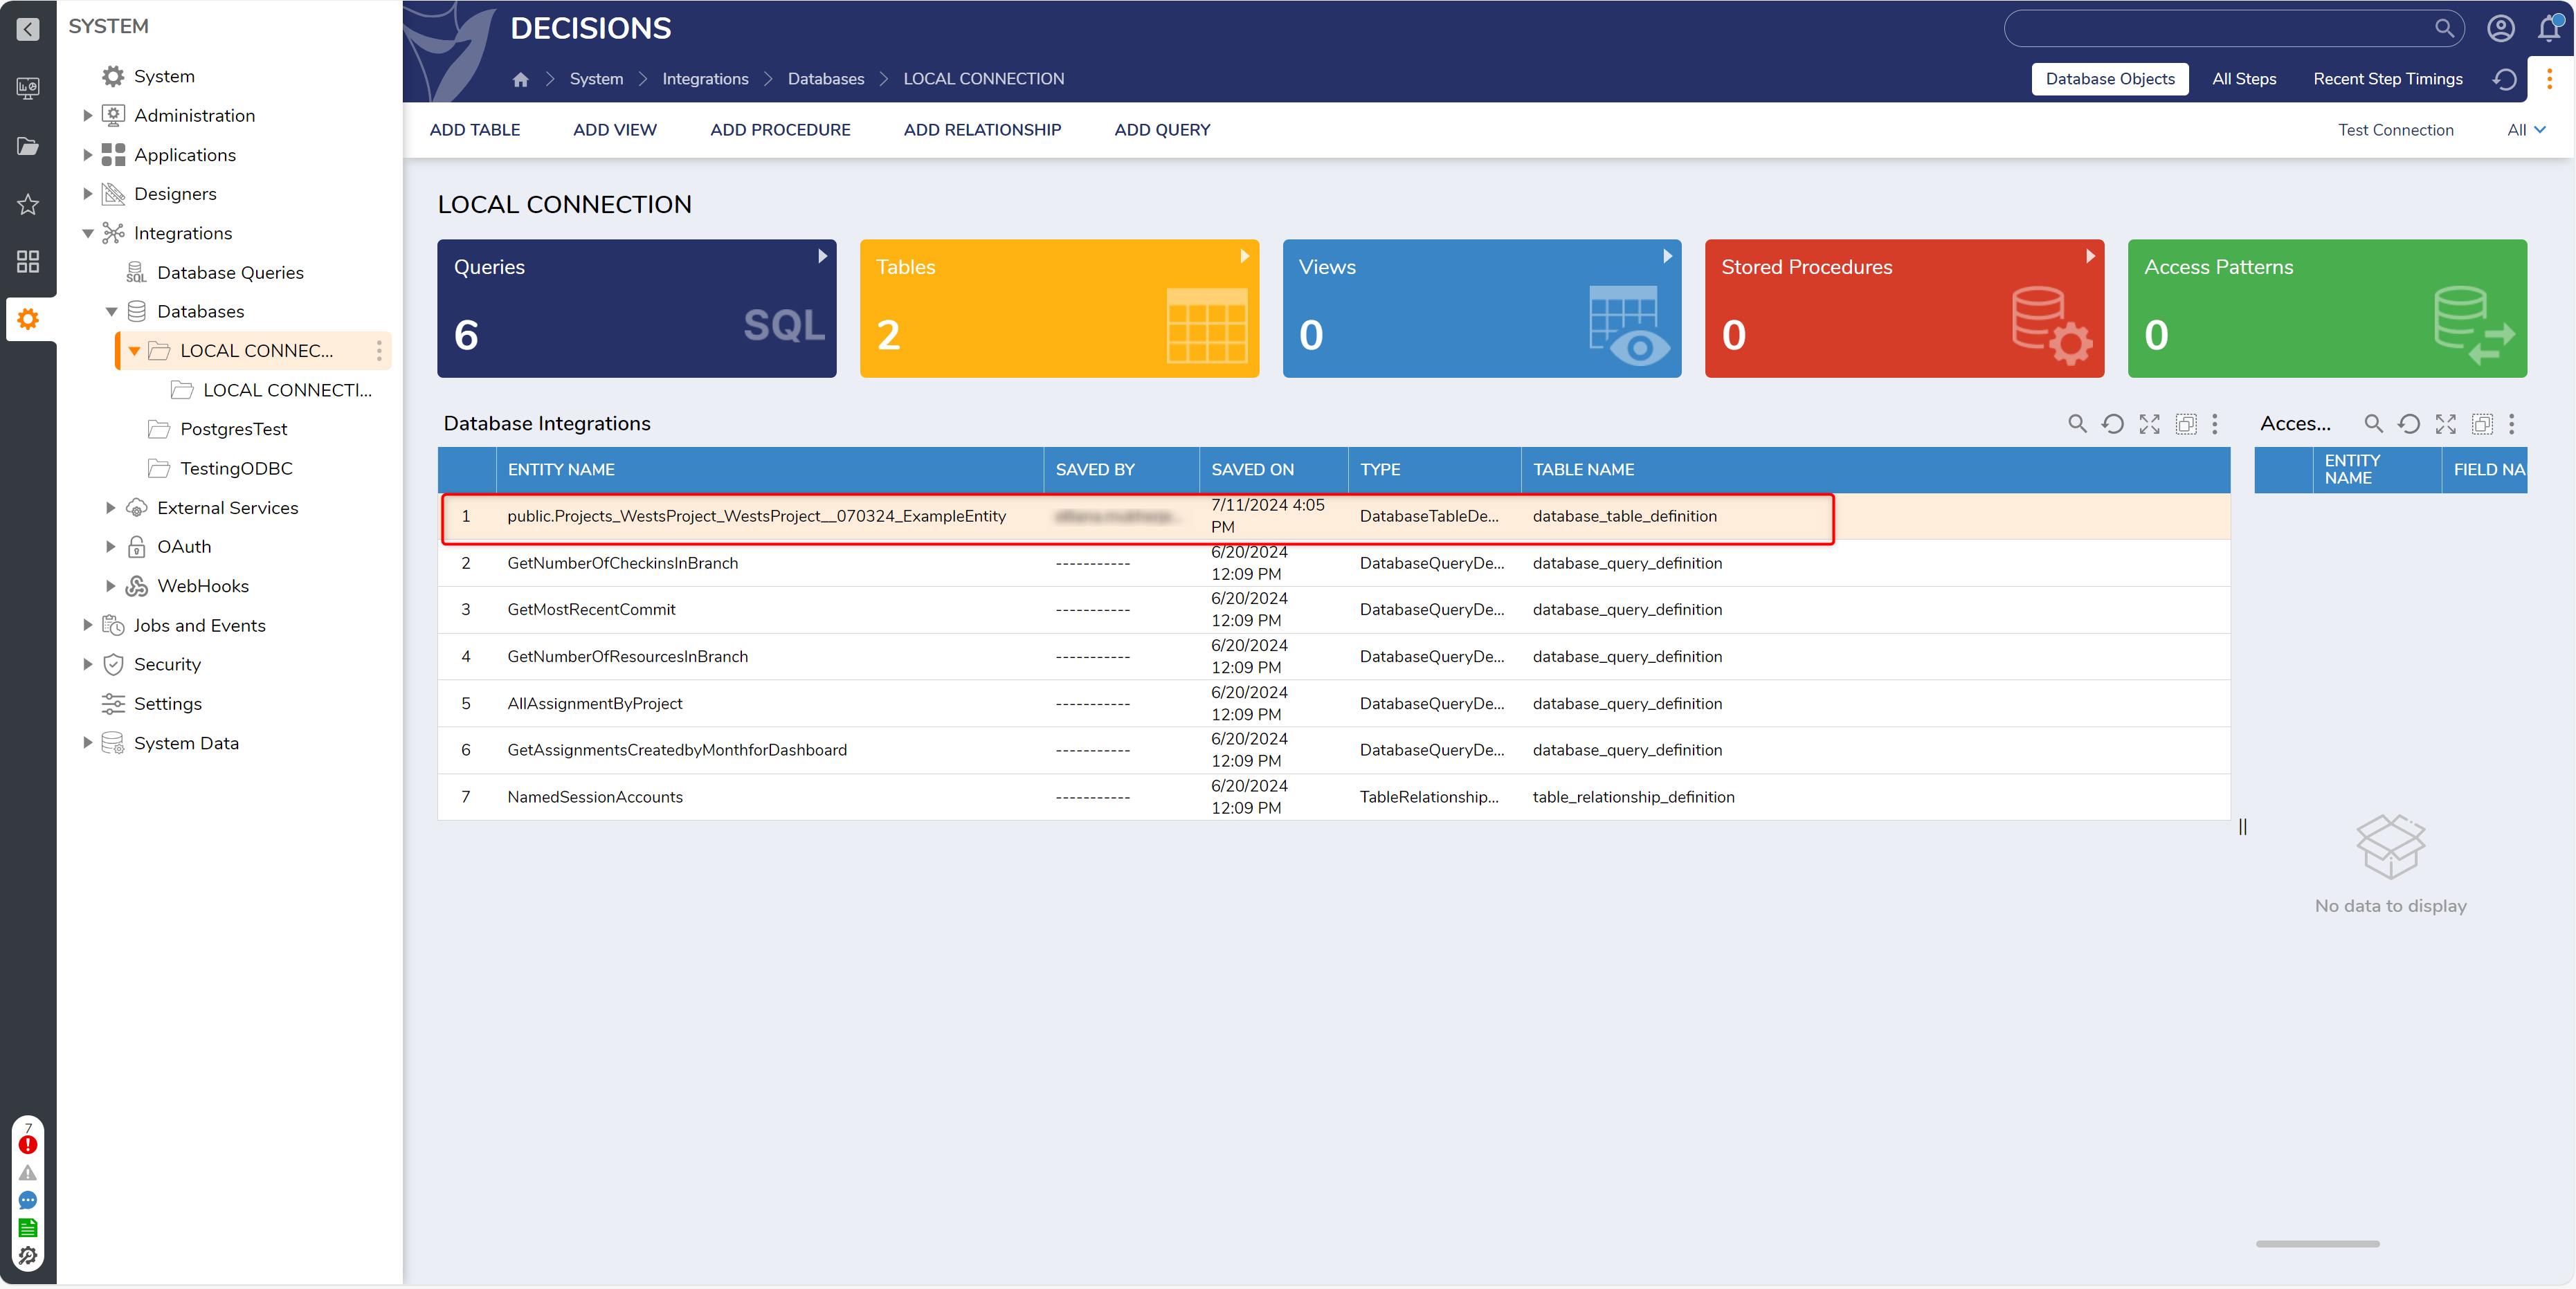Image resolution: width=2576 pixels, height=1289 pixels.
Task: Switch to Recent Step Timings tab
Action: pos(2387,79)
